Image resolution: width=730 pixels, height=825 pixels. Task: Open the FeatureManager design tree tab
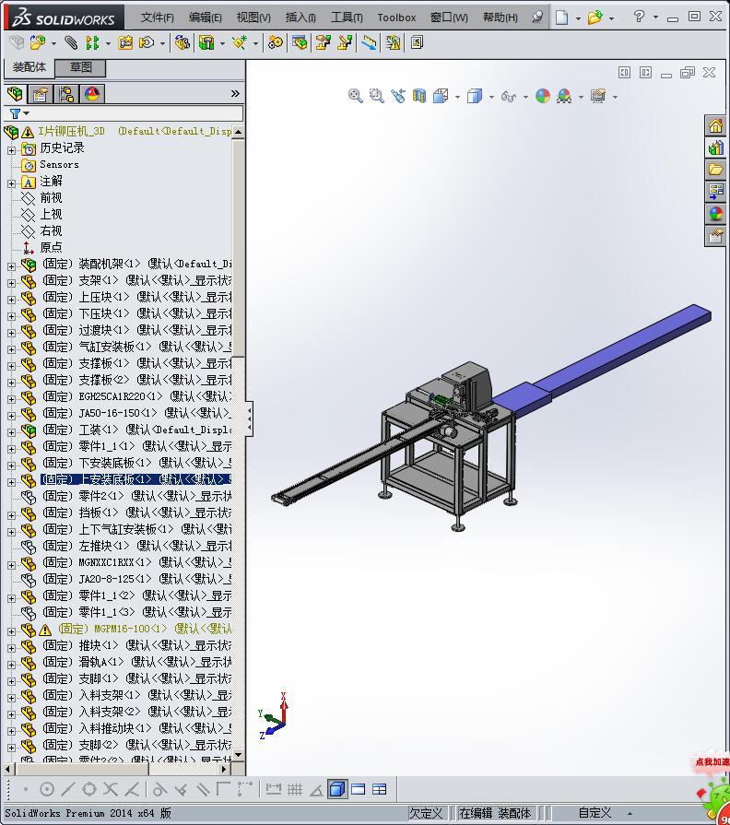(x=16, y=94)
